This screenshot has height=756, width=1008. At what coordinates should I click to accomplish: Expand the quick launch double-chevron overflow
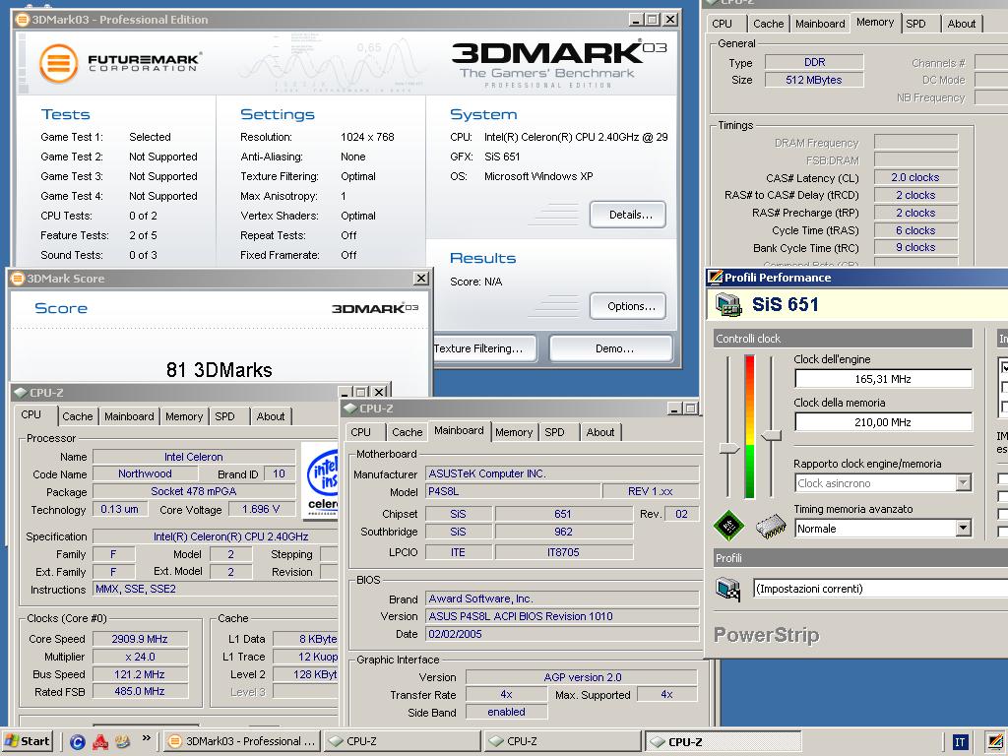point(146,738)
